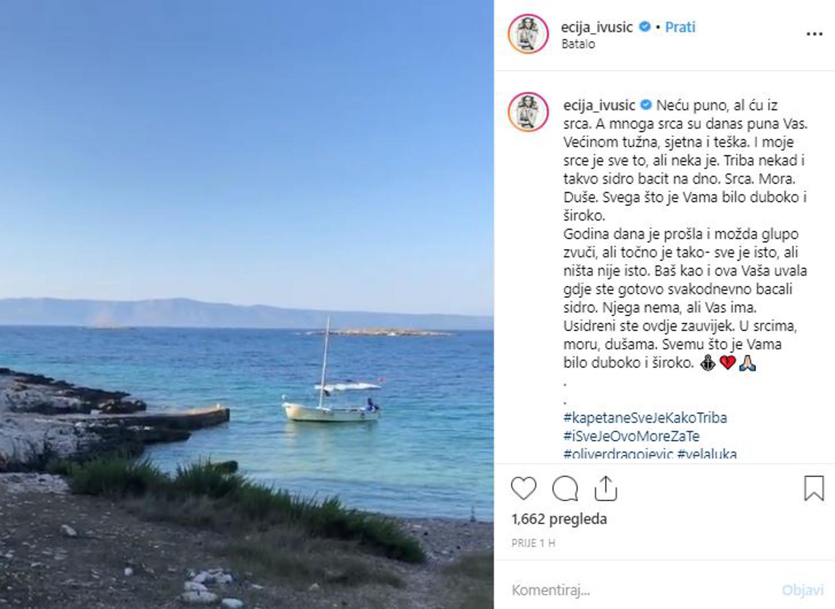Open #oliverdragojevic hashtag
Image resolution: width=835 pixels, height=609 pixels.
pyautogui.click(x=618, y=454)
